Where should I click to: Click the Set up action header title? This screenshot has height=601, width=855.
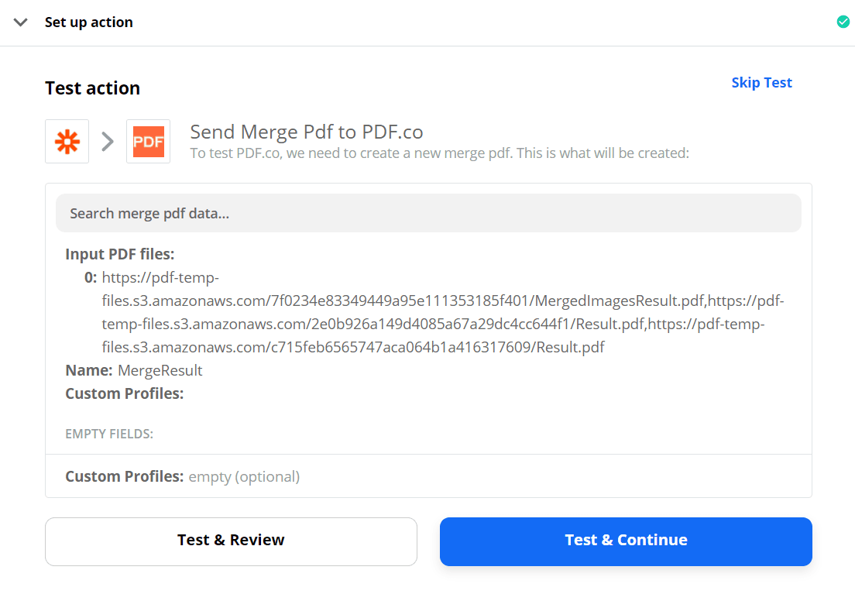coord(89,22)
